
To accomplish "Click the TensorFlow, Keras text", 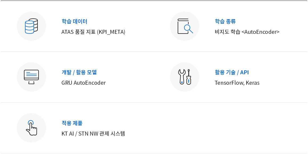I will (237, 83).
